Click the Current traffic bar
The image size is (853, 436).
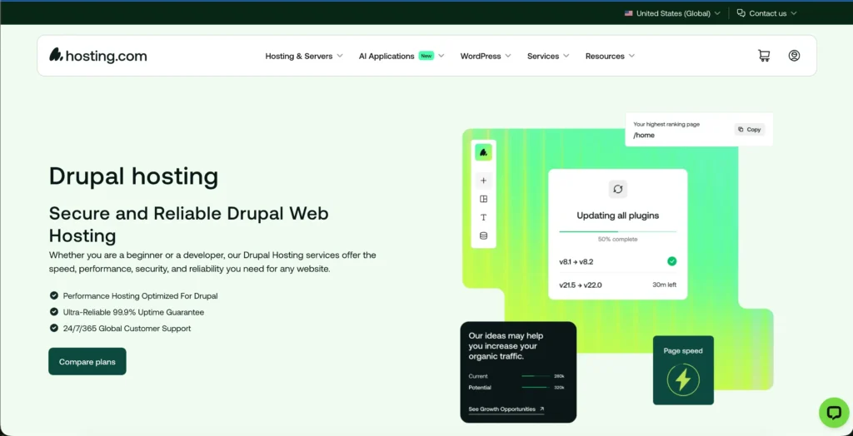click(x=536, y=376)
